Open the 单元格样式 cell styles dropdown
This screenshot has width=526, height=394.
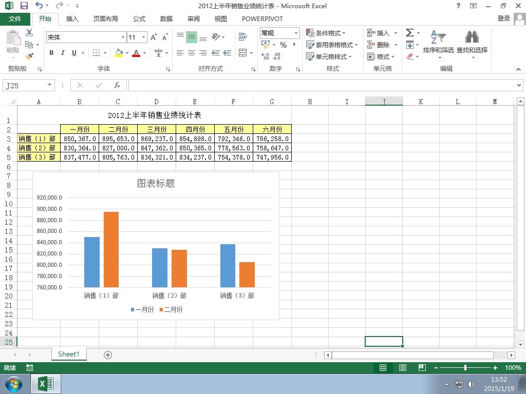click(x=329, y=56)
